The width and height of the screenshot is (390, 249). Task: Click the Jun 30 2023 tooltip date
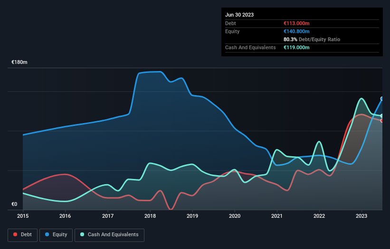pos(239,15)
